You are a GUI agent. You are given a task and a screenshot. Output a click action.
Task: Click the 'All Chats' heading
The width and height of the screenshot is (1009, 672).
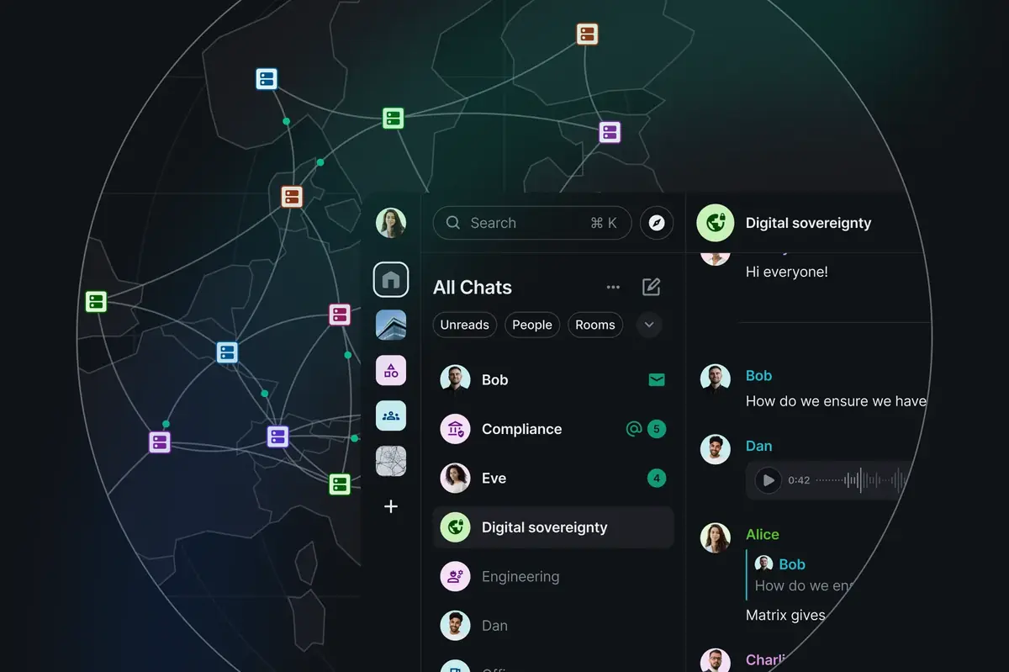[473, 288]
